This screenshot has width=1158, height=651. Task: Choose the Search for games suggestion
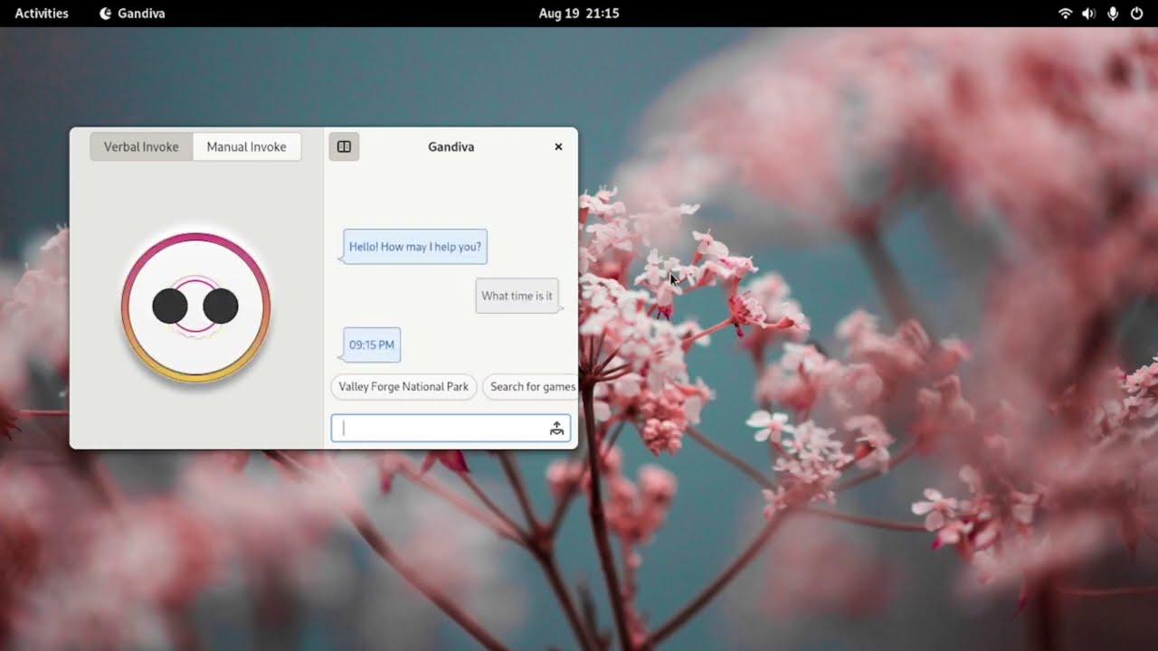(530, 387)
